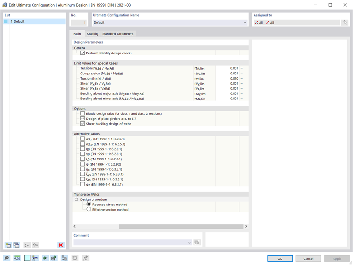
Task: Open units and decimal places icon
Action: coord(17,258)
